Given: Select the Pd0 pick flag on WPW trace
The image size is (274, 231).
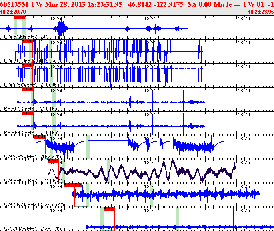Looking at the screenshot, I should [27, 65].
